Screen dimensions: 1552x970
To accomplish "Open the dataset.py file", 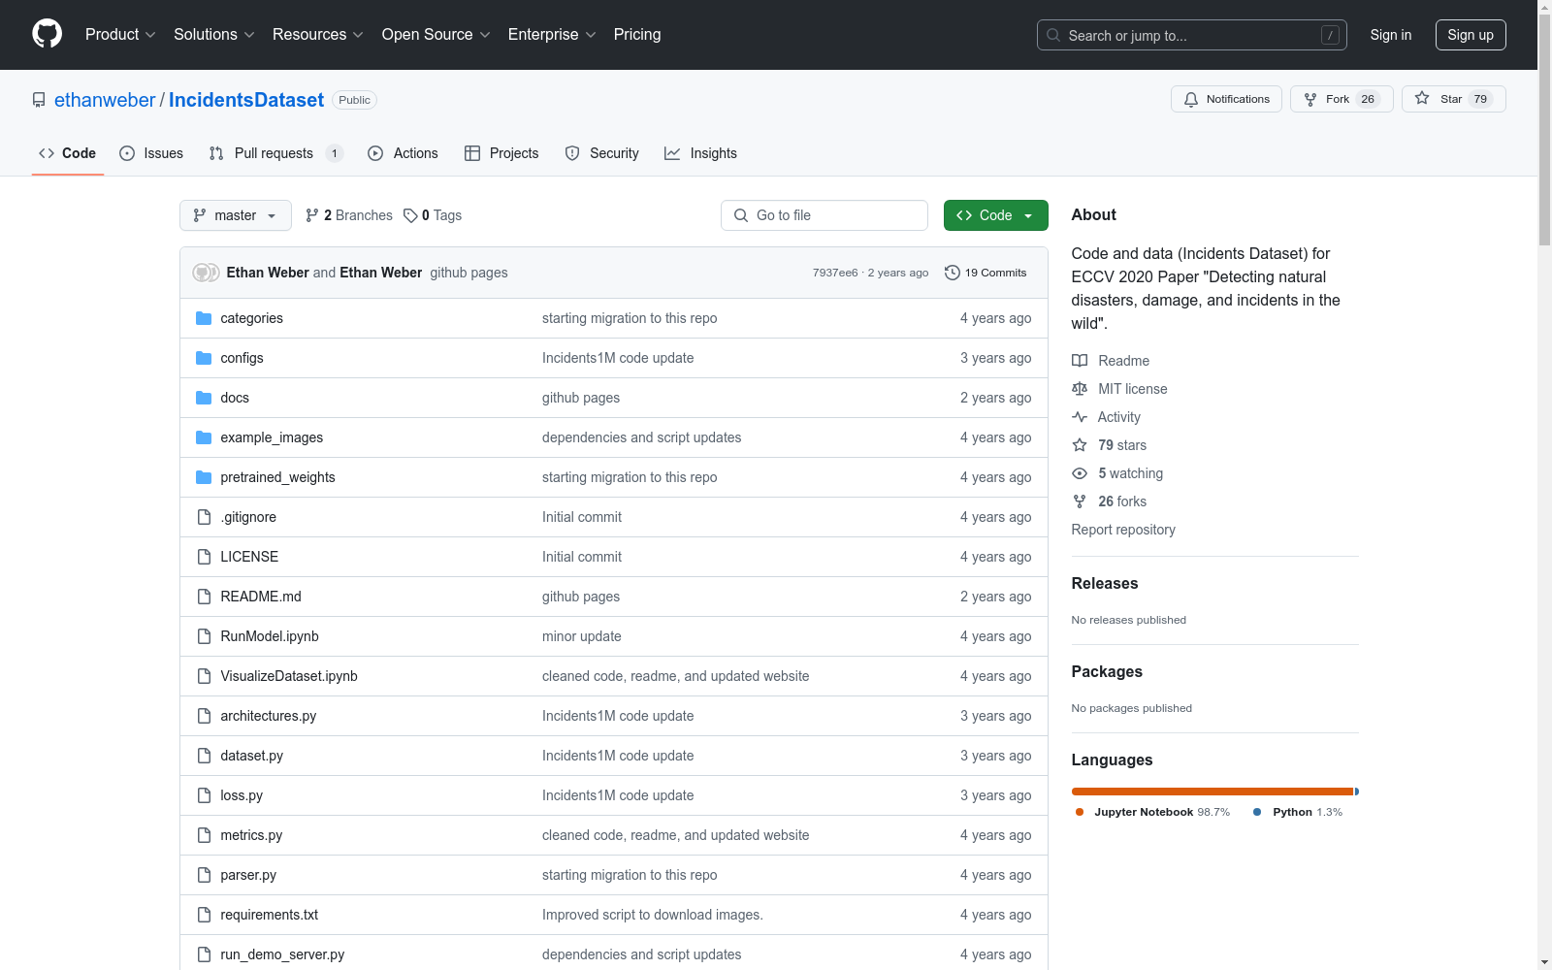I will [252, 756].
